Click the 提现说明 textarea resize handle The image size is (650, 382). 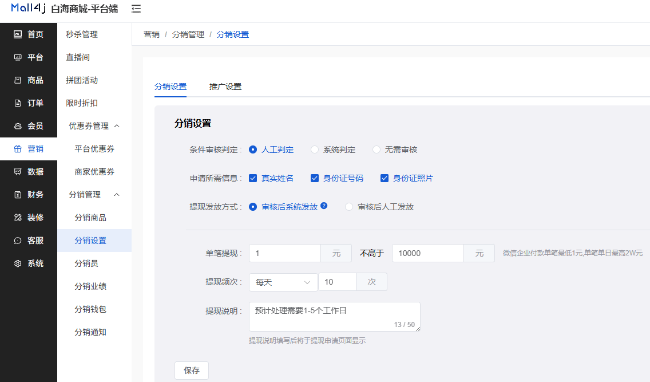click(418, 329)
